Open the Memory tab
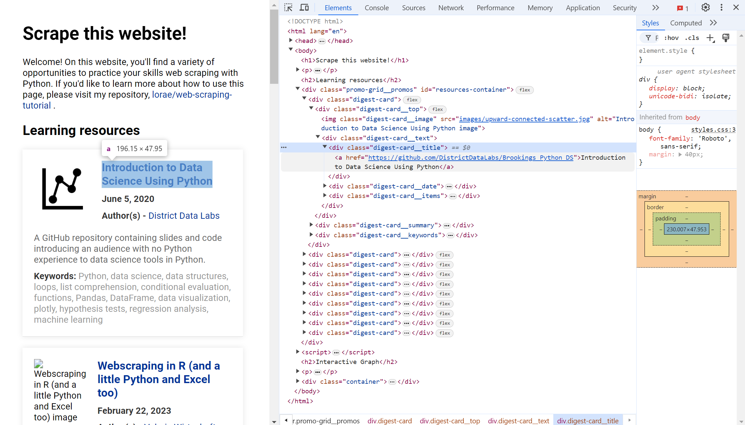The image size is (745, 425). point(540,8)
